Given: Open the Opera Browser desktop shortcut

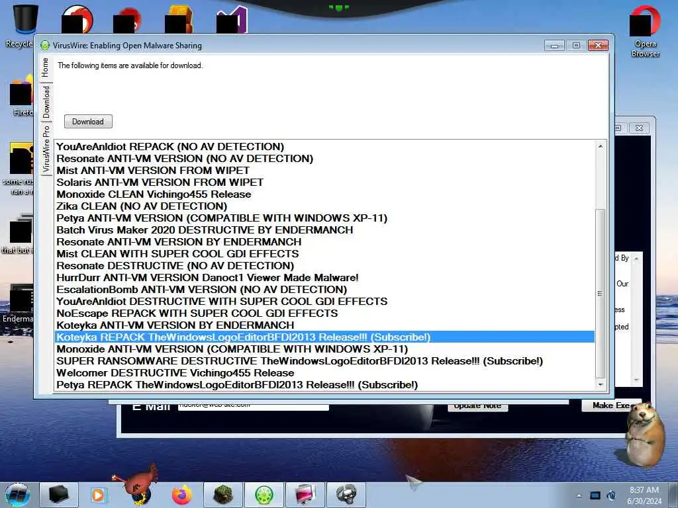Looking at the screenshot, I should point(645,30).
